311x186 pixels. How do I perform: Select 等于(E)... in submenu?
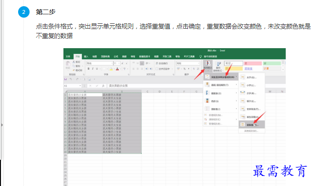252,101
